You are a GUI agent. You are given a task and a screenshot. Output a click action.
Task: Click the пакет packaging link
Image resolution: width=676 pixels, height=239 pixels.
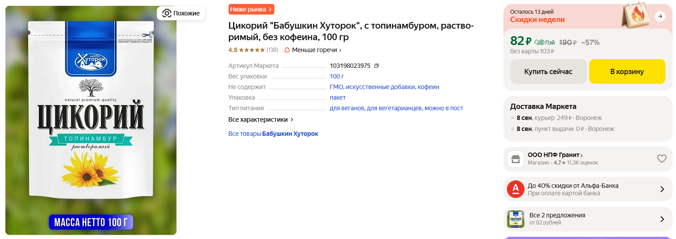tap(338, 97)
